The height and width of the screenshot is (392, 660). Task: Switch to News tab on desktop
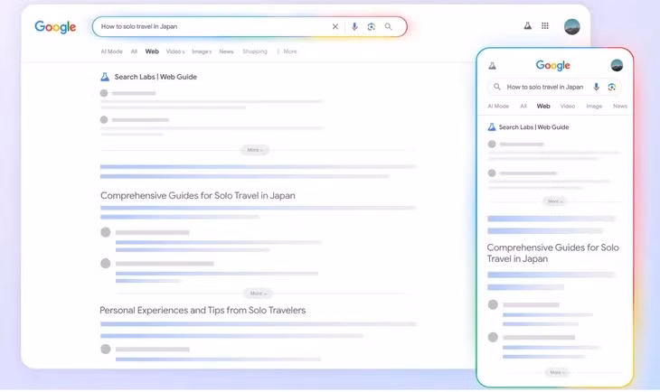point(226,51)
